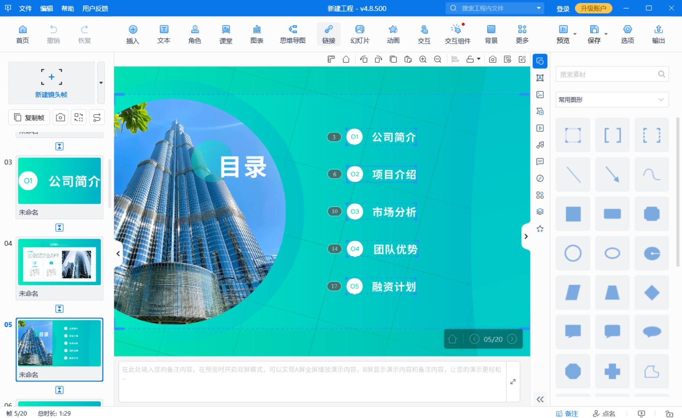
Task: Take a canvas screenshot with camera icon
Action: pos(492,59)
